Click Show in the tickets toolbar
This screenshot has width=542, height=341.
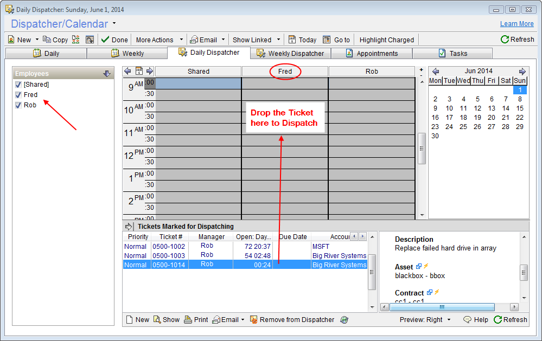166,319
